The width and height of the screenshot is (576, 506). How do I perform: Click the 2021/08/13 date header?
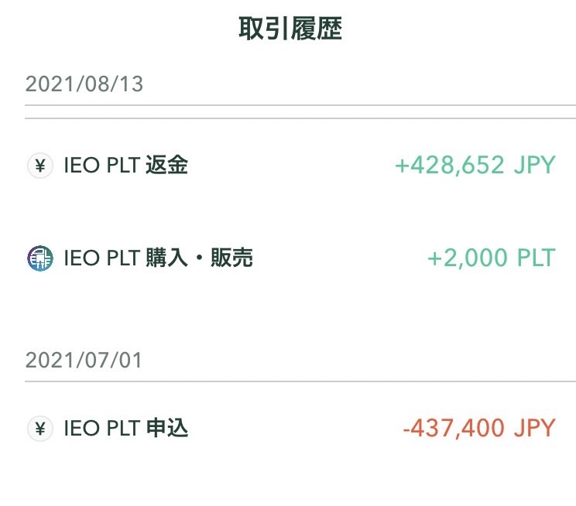(x=84, y=84)
